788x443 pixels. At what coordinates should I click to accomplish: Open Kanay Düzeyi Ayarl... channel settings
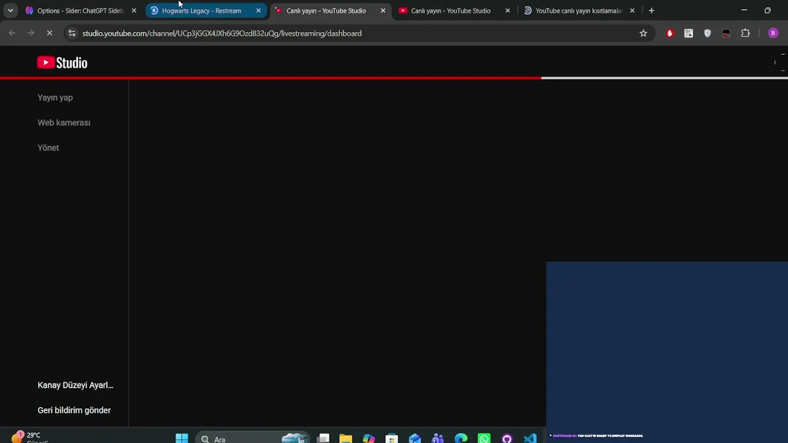(x=76, y=385)
